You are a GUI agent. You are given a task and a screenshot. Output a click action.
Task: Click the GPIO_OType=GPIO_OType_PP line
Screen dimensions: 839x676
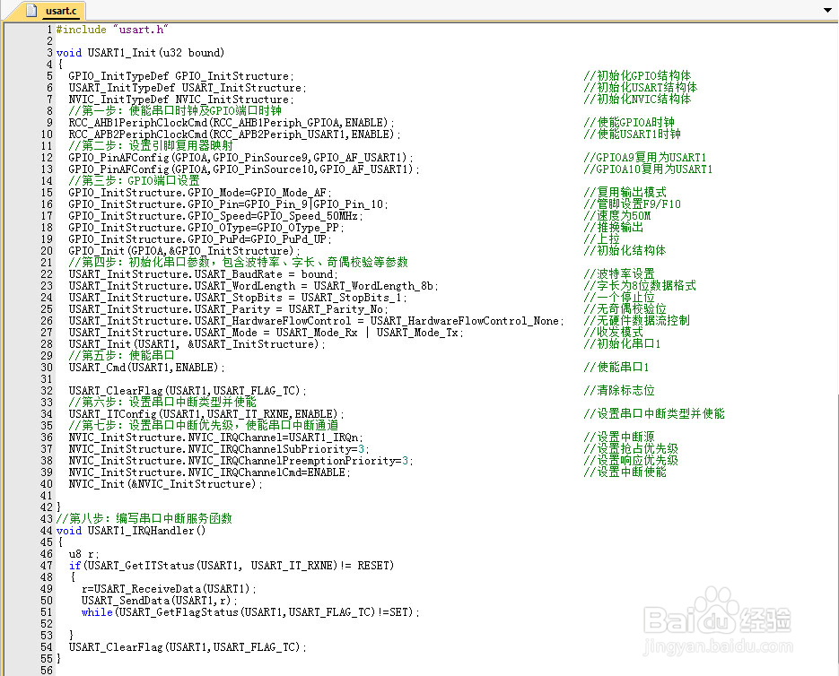click(x=206, y=228)
